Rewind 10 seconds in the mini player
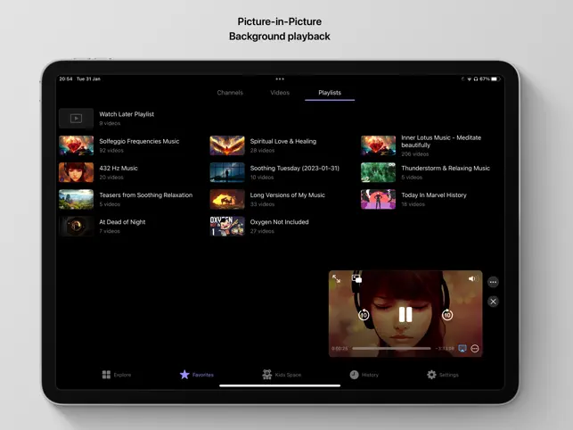The width and height of the screenshot is (573, 430). point(364,315)
